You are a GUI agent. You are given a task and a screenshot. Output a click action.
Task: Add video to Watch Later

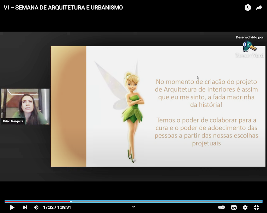coord(248,7)
